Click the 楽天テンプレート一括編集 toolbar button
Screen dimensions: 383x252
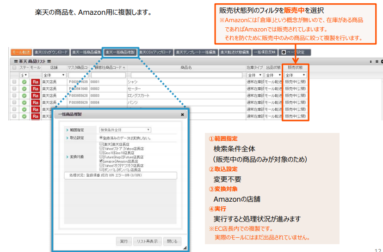[x=196, y=53]
